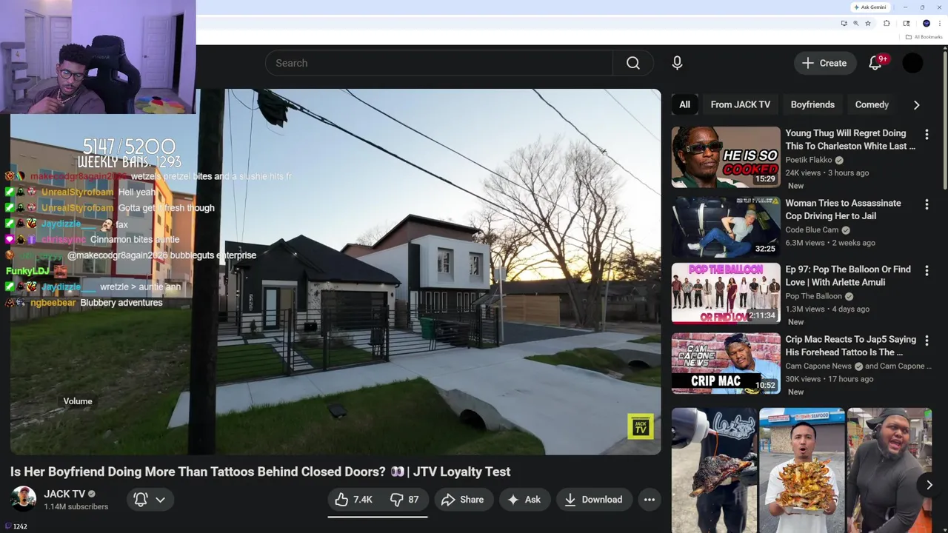Screen dimensions: 948x533
Task: Open the All Bookmarks folder
Action: pos(924,37)
